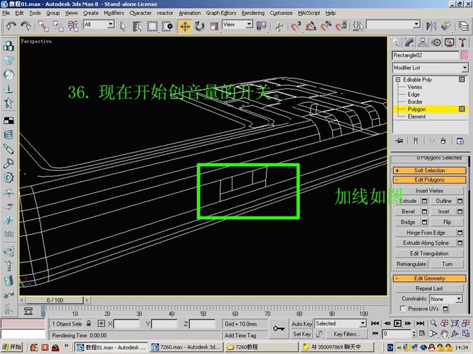Open Constraints None dropdown
The width and height of the screenshot is (473, 354).
[446, 299]
